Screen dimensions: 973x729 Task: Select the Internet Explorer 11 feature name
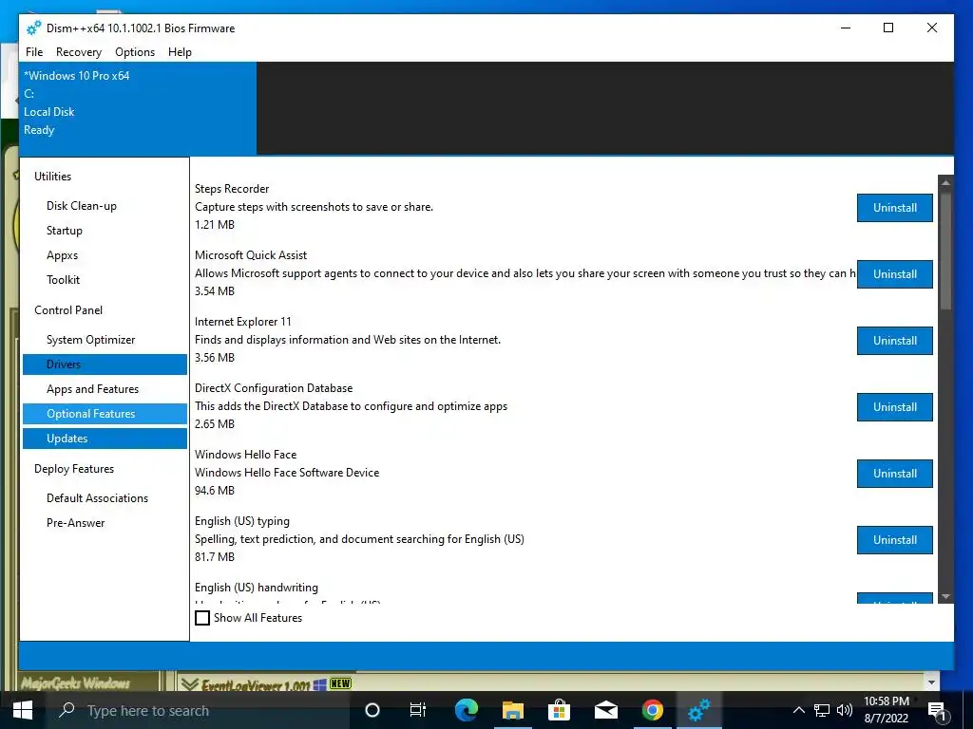coord(242,322)
